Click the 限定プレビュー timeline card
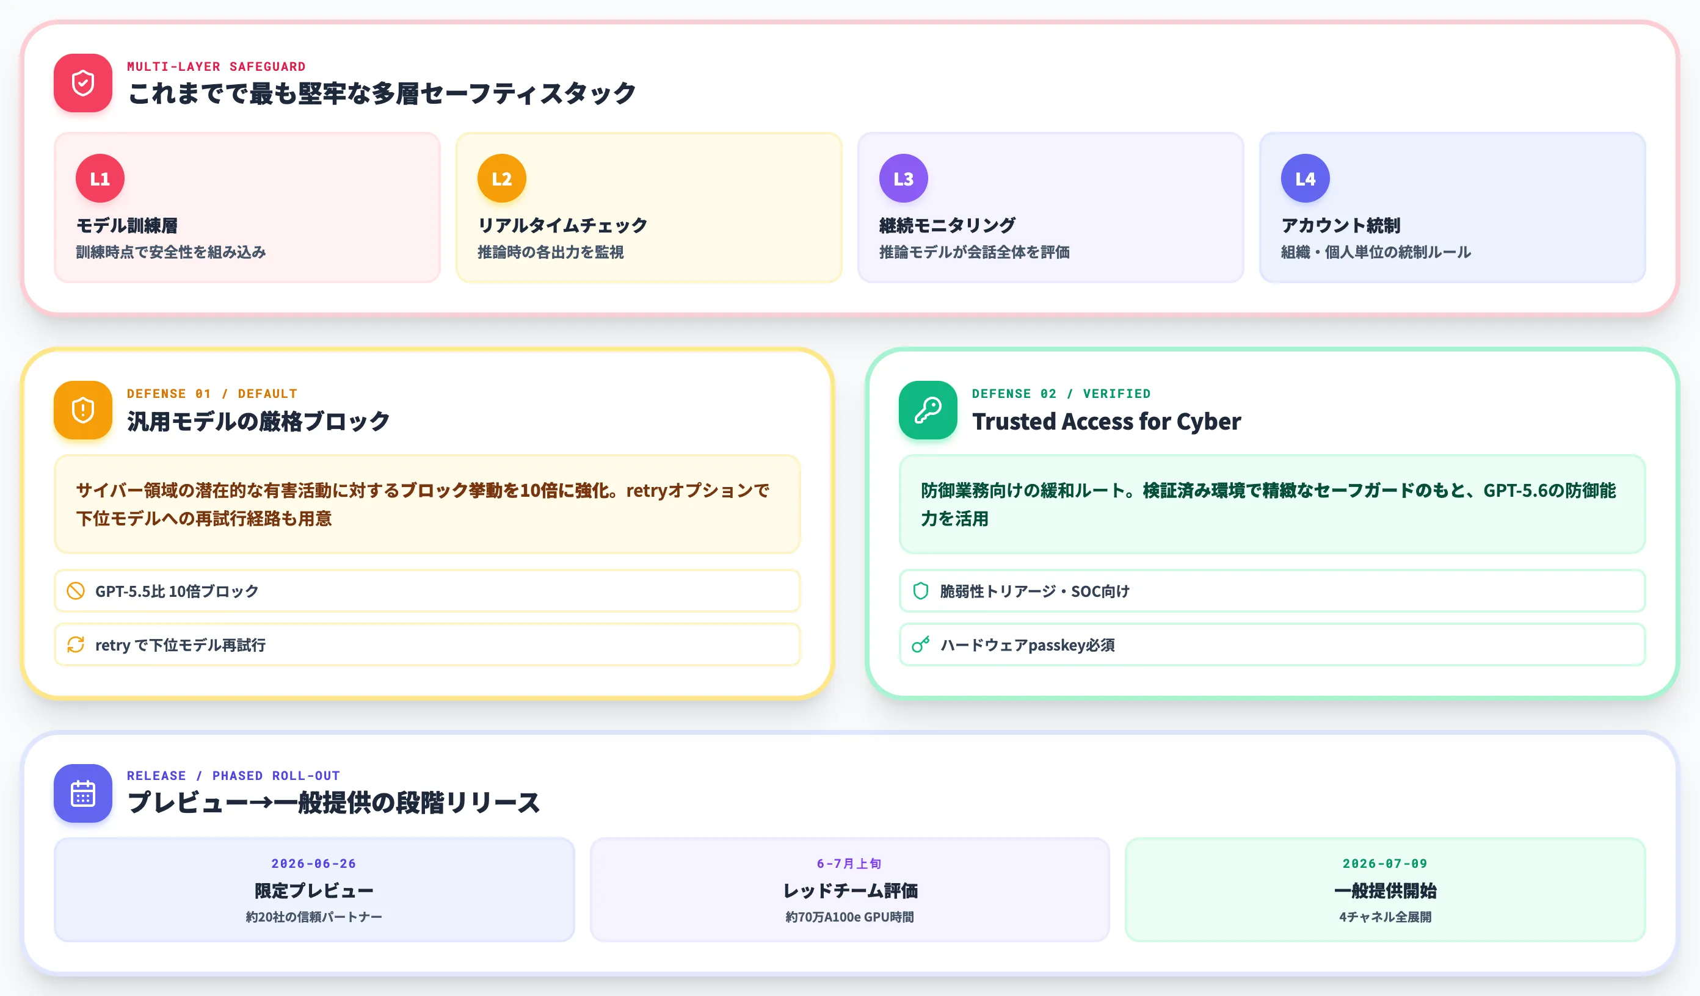The height and width of the screenshot is (996, 1700). click(314, 889)
